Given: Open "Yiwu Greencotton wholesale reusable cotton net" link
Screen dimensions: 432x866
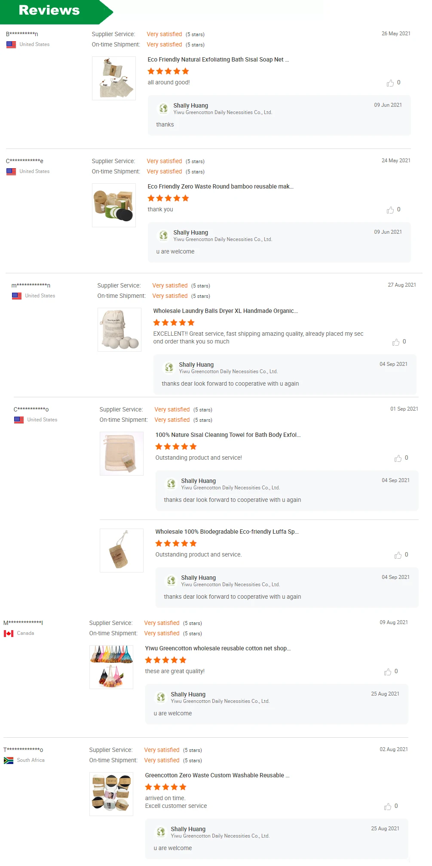Looking at the screenshot, I should (x=218, y=649).
